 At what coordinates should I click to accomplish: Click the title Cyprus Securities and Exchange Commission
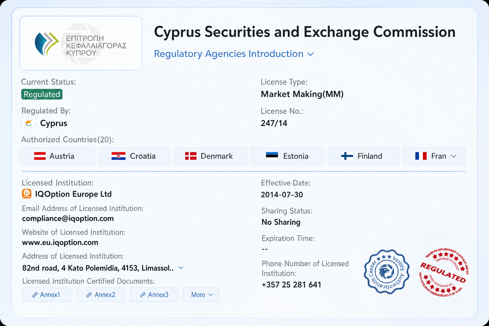click(305, 32)
